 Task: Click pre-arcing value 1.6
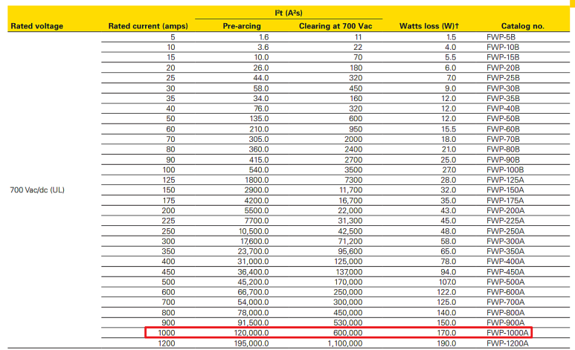[263, 37]
